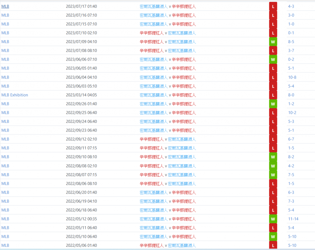Open the MLB league link for 2022/08/08
Viewport: 315px width, 250px height.
pyautogui.click(x=5, y=166)
